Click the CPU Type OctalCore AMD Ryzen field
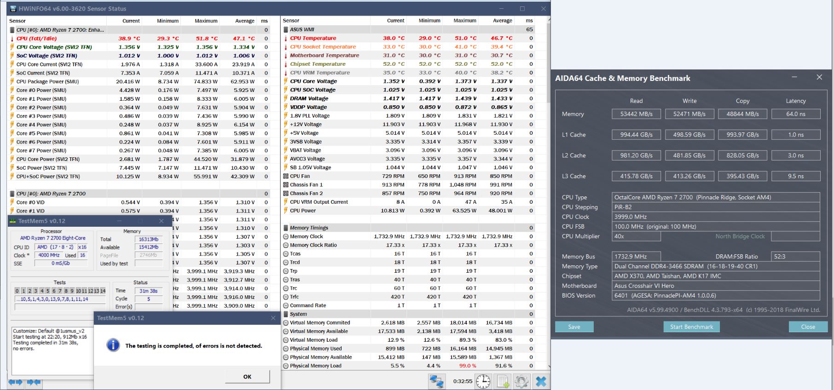 pos(716,197)
